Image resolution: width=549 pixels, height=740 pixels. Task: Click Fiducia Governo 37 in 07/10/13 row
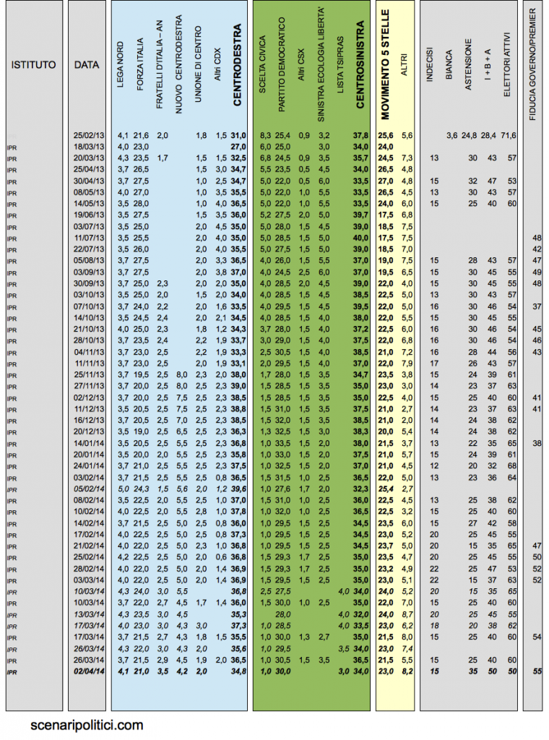(x=537, y=306)
